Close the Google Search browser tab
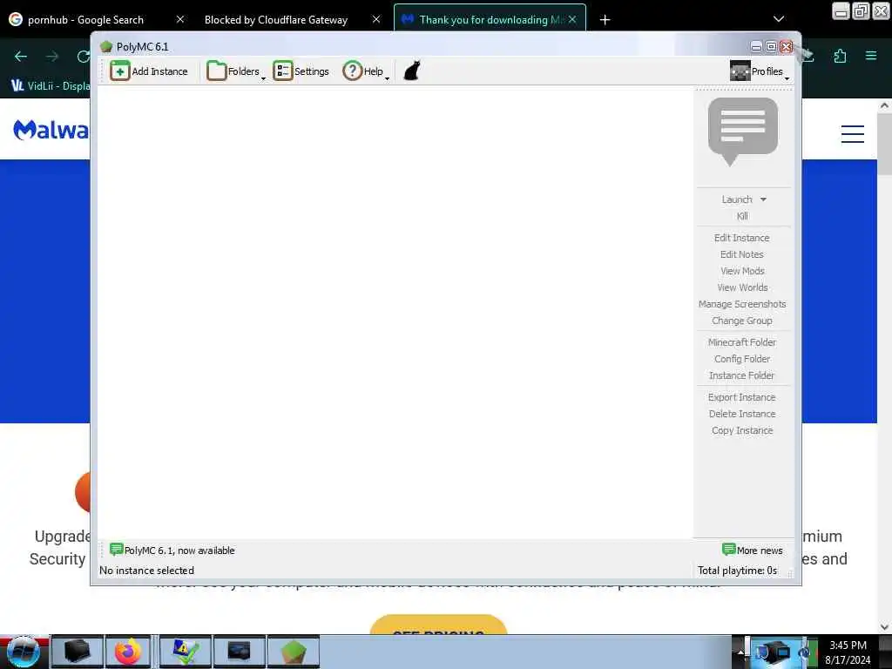The image size is (892, 669). pyautogui.click(x=179, y=19)
